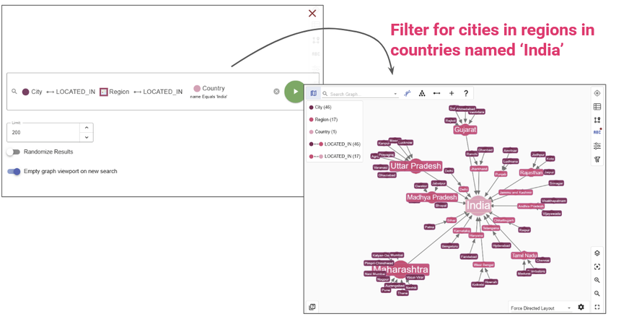This screenshot has width=629, height=319.
Task: Toggle LOCATED_IN (17) in the legend
Action: tap(335, 156)
